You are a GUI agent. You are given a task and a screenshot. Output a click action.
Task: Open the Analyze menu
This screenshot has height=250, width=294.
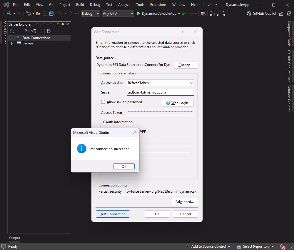124,5
